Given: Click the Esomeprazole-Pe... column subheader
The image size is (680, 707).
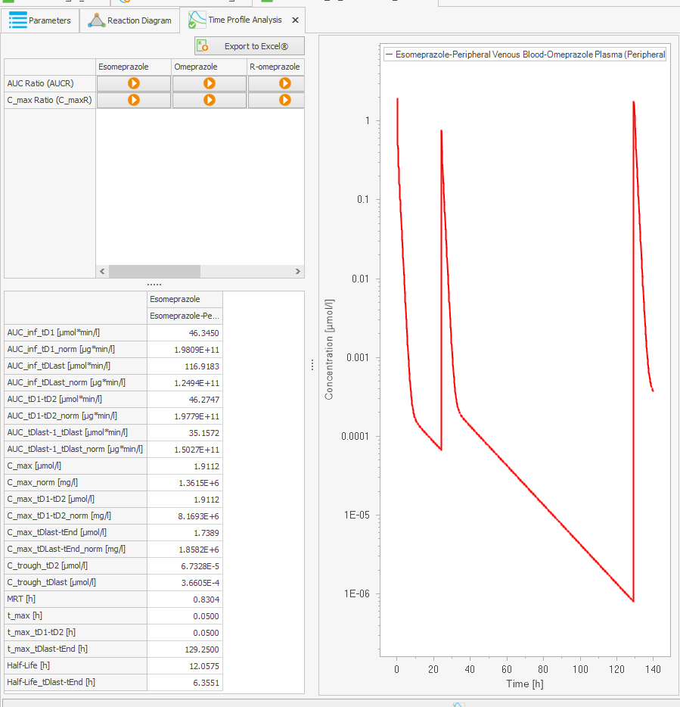Looking at the screenshot, I should point(185,316).
